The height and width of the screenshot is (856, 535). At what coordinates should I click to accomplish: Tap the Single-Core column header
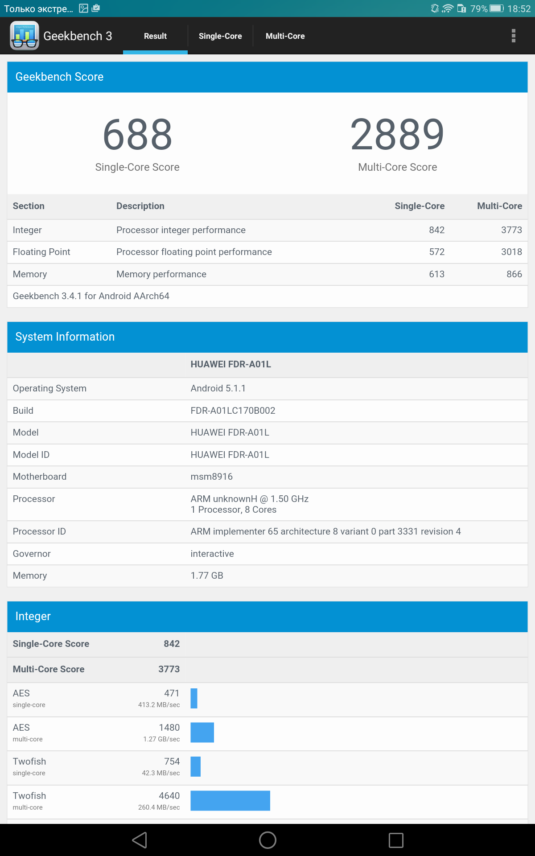point(420,206)
